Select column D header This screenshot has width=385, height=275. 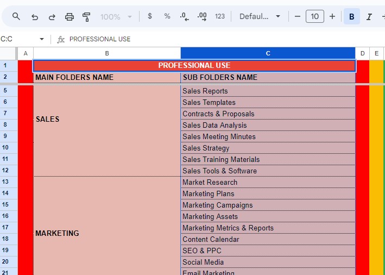tap(362, 53)
